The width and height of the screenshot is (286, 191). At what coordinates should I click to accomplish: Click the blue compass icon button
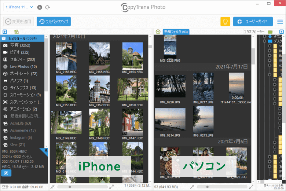tap(6, 173)
